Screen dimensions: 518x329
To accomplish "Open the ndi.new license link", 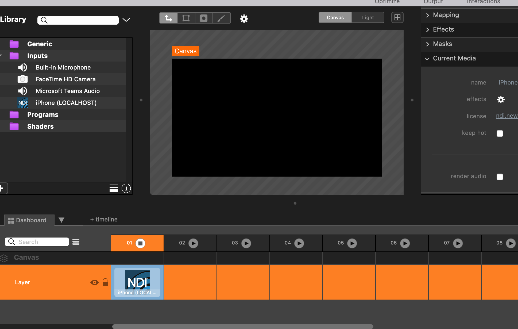I will (x=507, y=116).
